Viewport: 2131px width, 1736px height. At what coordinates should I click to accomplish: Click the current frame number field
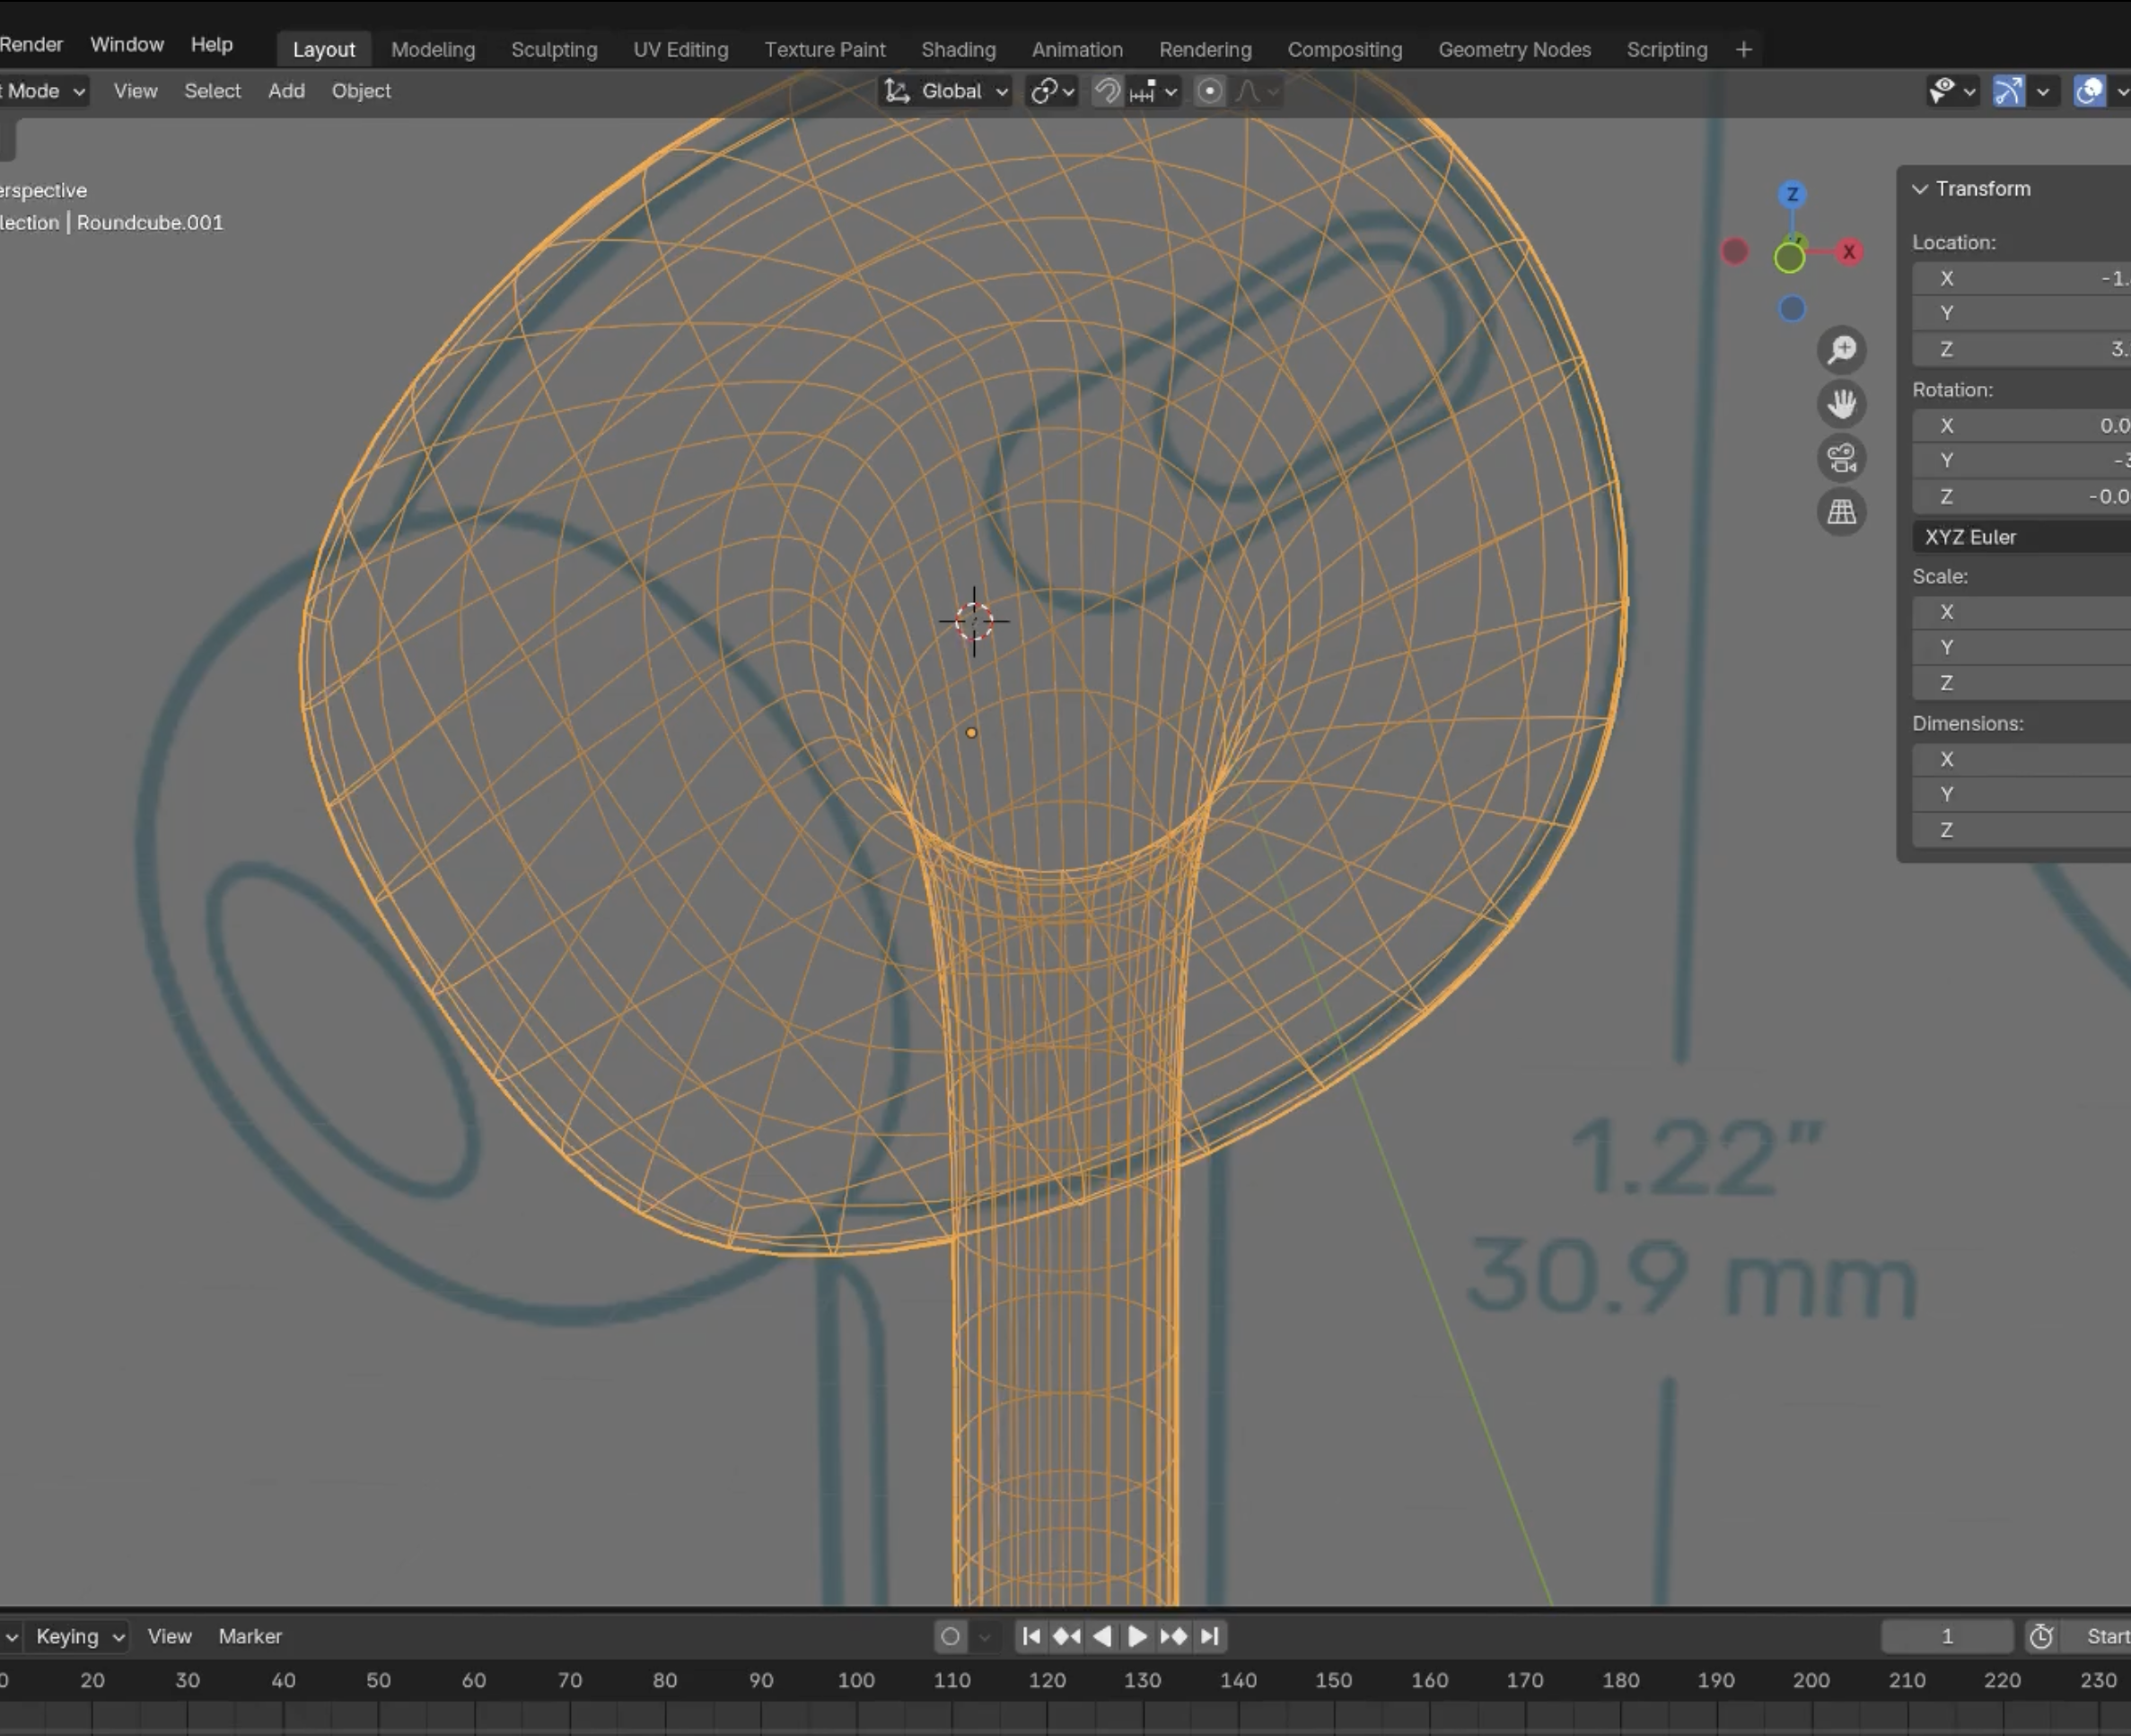click(x=1946, y=1636)
